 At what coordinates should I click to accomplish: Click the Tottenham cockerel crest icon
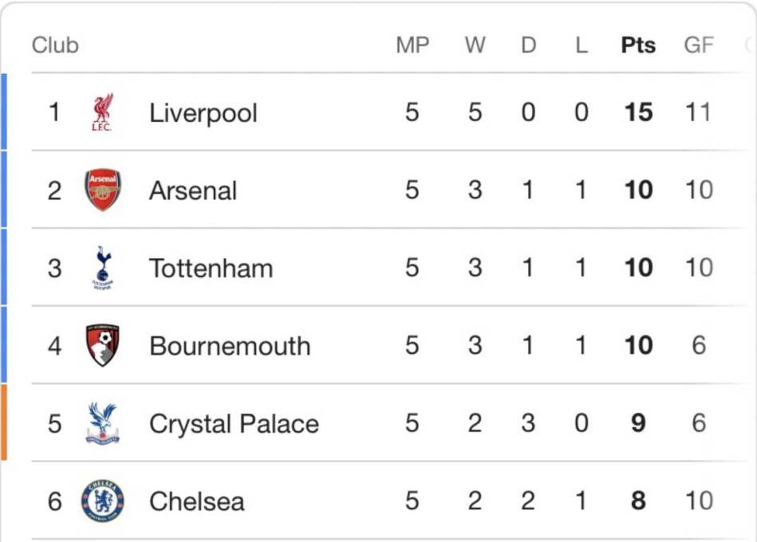tap(103, 268)
